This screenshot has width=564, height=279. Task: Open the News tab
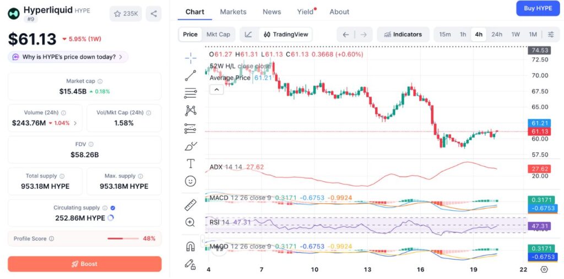[x=272, y=12]
